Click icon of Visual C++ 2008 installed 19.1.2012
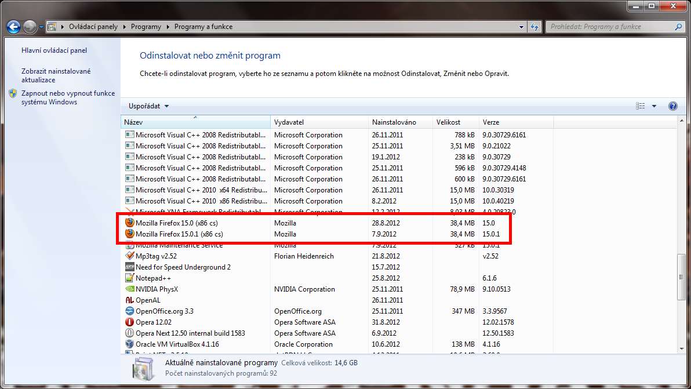The width and height of the screenshot is (691, 389). tap(130, 157)
